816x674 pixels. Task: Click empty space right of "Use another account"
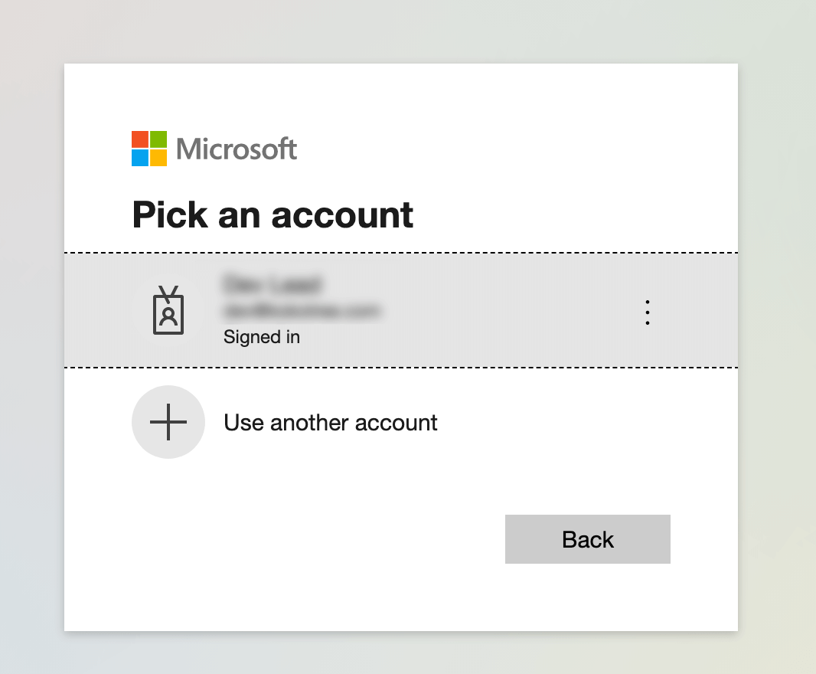tap(582, 423)
